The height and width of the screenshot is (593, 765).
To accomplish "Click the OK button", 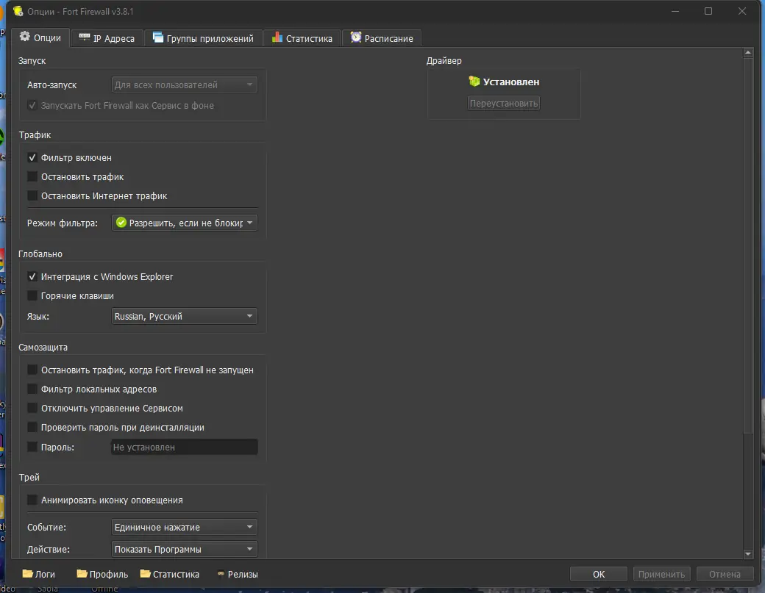I will click(599, 574).
